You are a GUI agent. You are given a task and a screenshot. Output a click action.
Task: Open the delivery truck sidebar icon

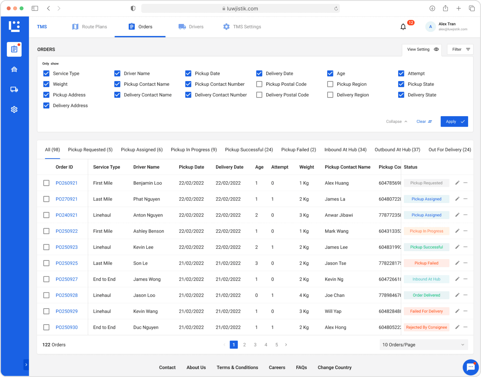(14, 89)
